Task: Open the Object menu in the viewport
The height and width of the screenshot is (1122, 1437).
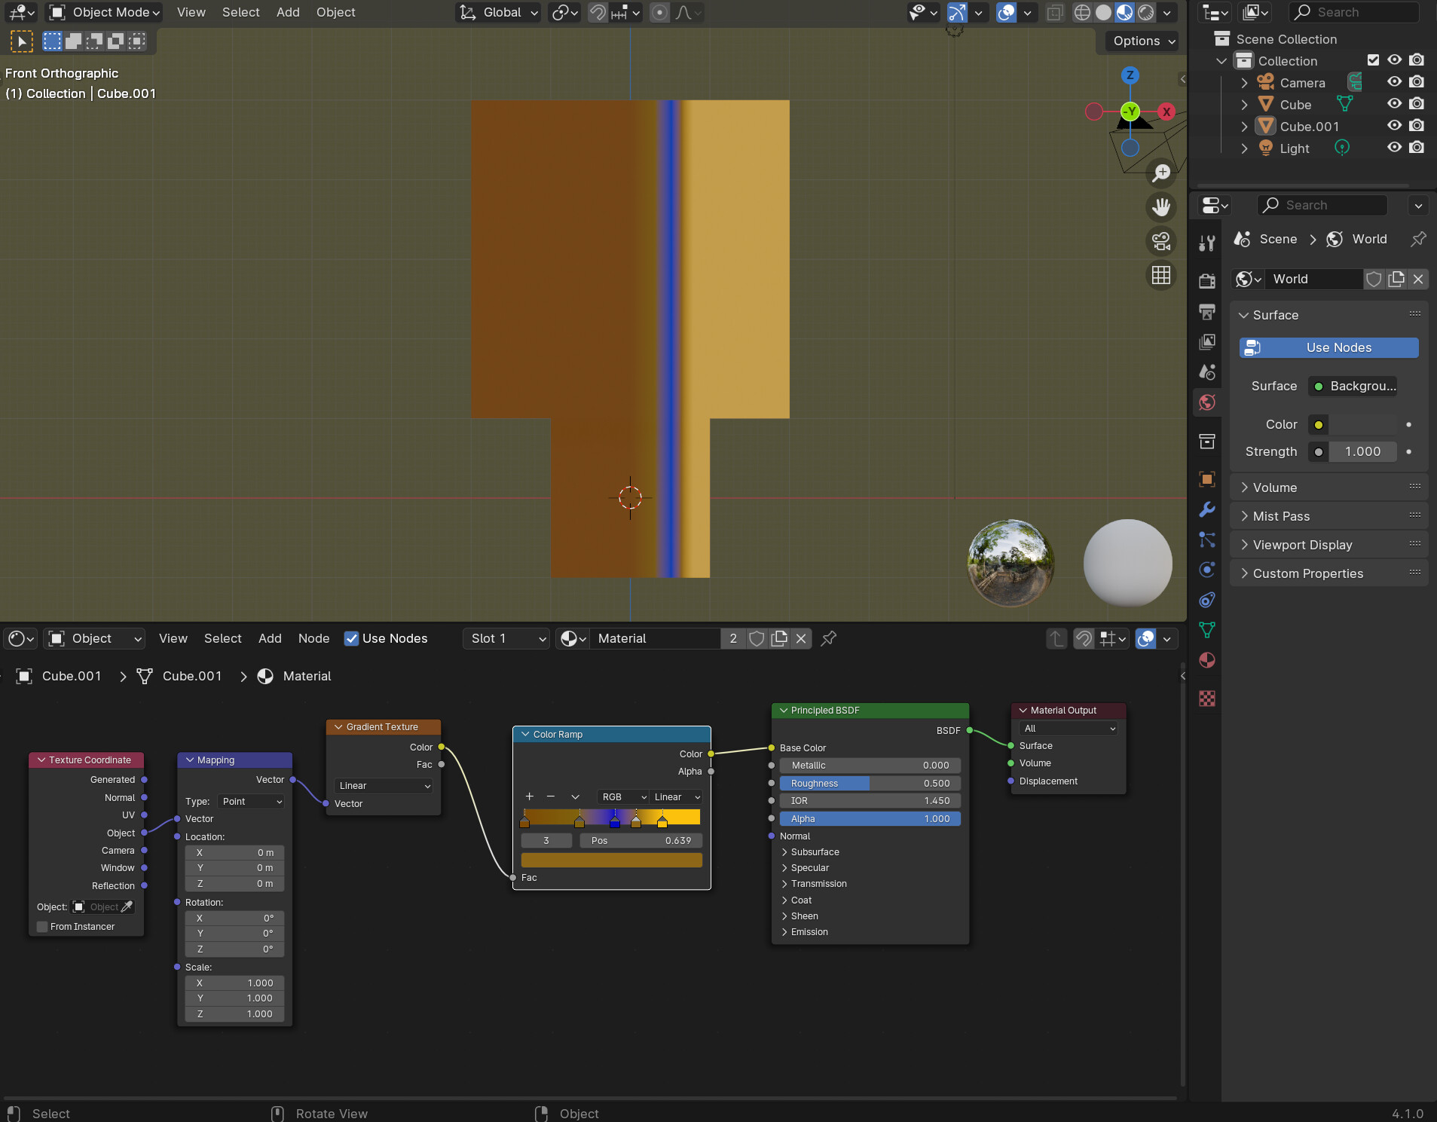Action: point(335,12)
